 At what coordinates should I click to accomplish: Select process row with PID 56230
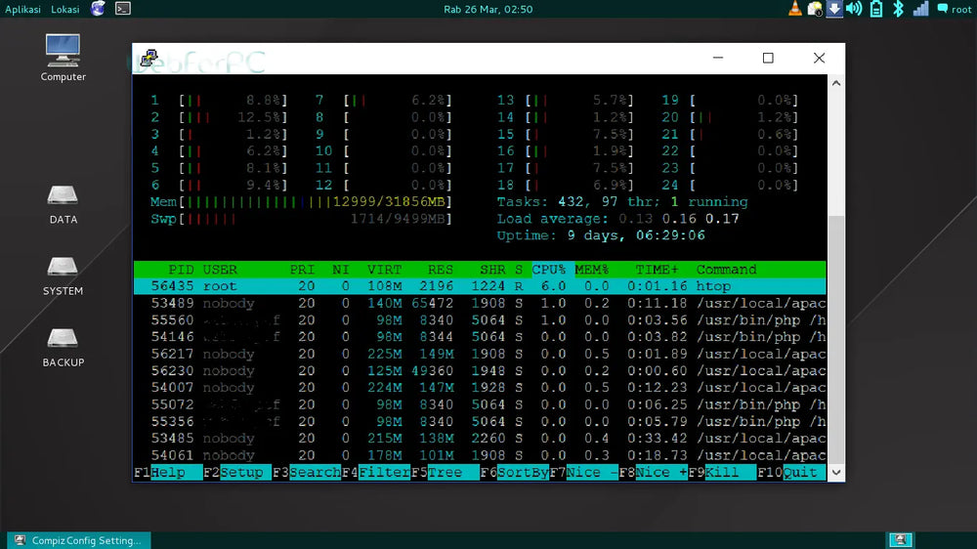pyautogui.click(x=480, y=371)
